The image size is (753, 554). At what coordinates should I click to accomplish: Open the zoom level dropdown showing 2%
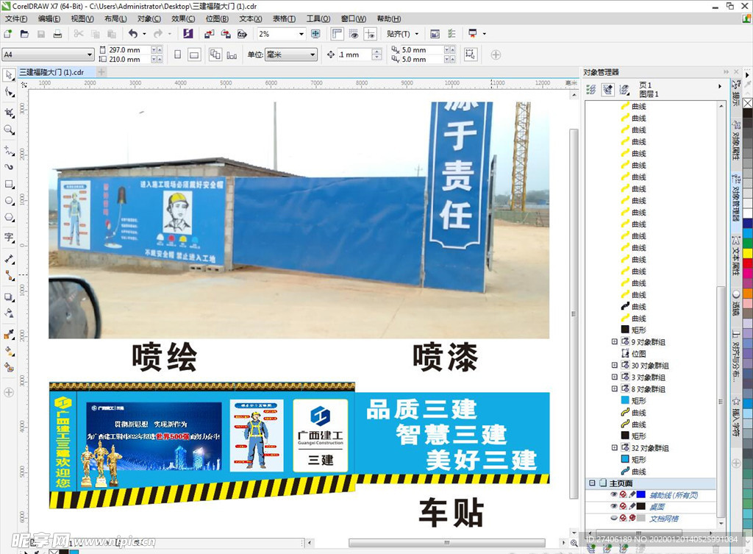point(301,34)
